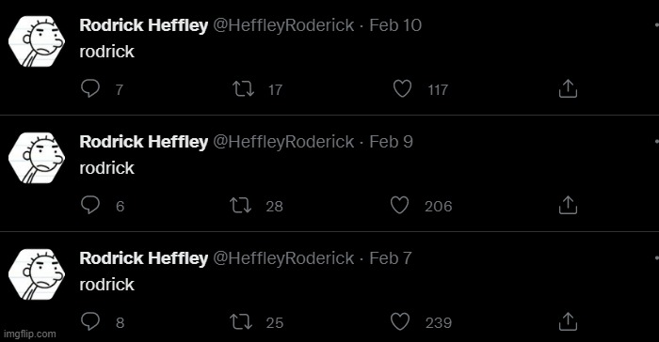
Task: Open the avatar on the Feb 9 tweet
Action: tap(37, 158)
